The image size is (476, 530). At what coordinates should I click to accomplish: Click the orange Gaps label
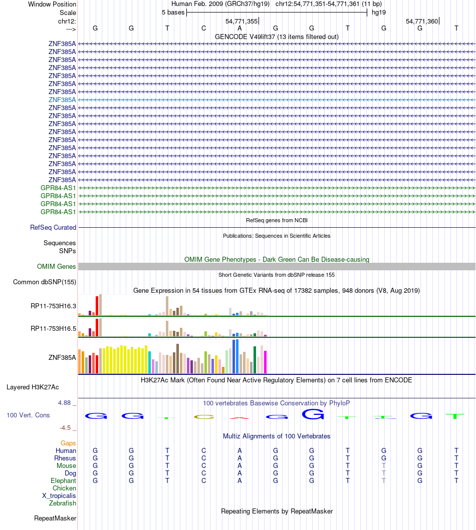pos(68,443)
